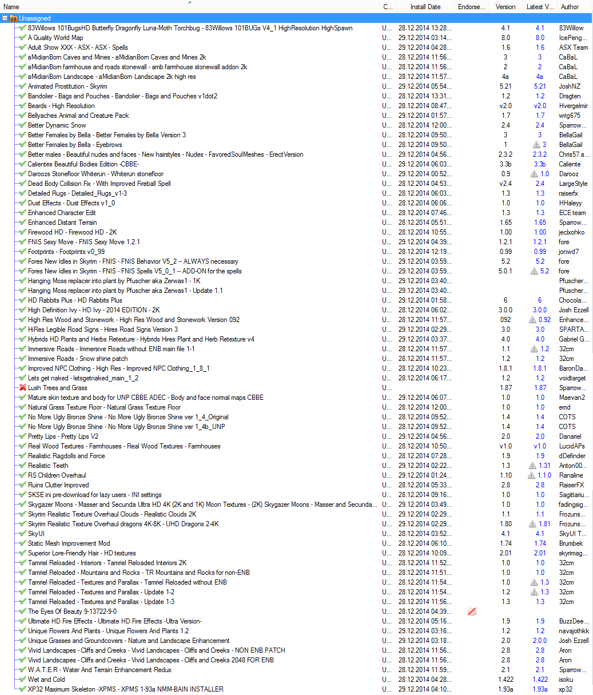Select the aMidianBorn Landscape 2k high res mod
Screen dimensions: 593x695
(112, 77)
